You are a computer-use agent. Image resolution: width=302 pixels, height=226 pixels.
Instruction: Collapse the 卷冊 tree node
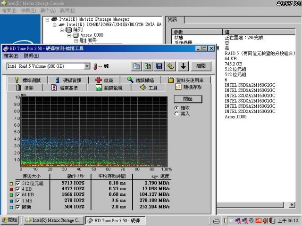pyautogui.click(x=76, y=41)
